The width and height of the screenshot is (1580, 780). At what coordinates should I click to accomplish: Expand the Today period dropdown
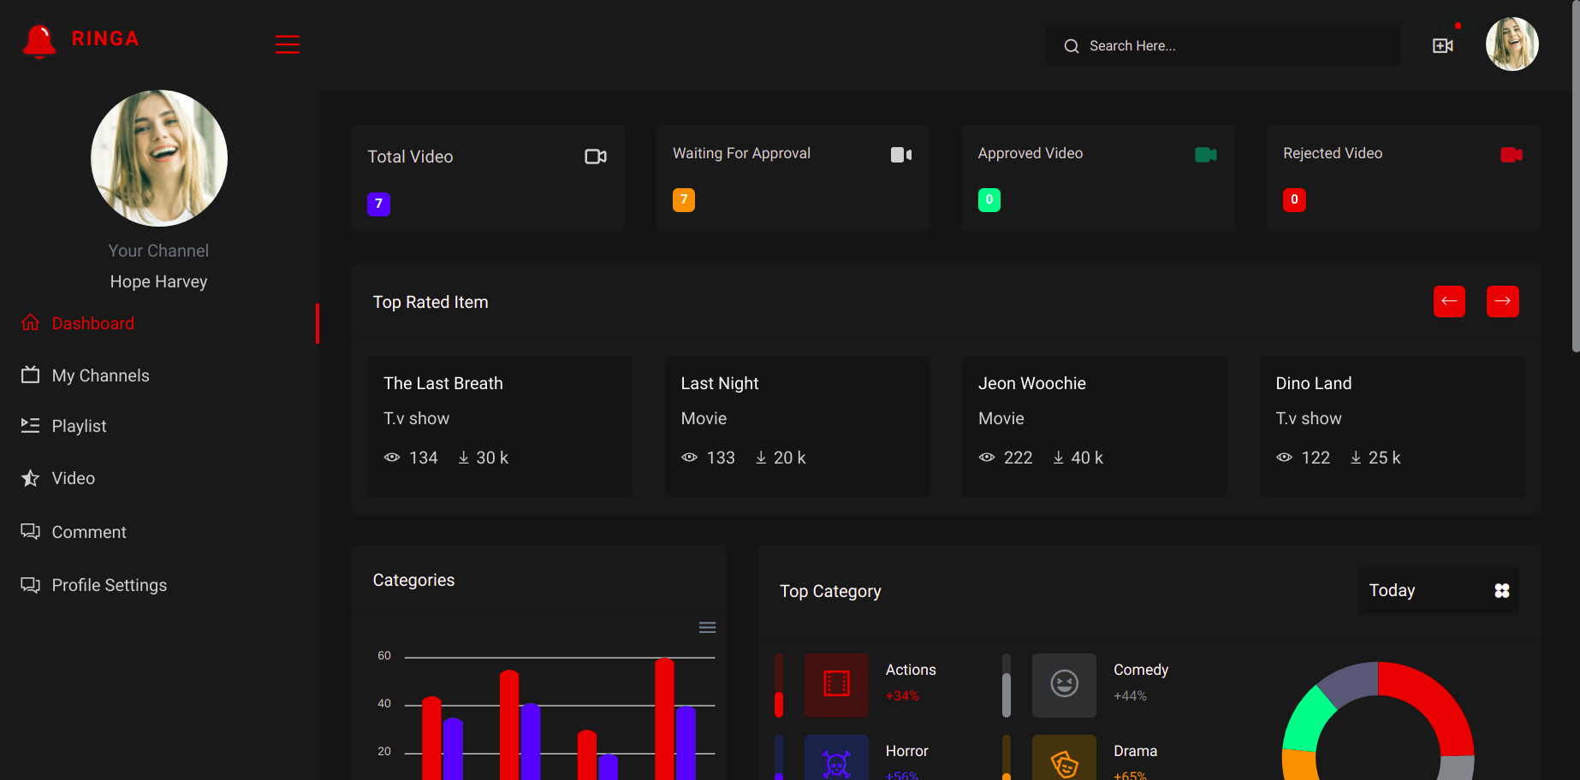click(x=1438, y=590)
